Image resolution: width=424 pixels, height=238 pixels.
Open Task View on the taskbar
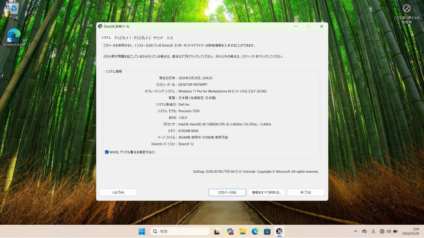point(217,231)
